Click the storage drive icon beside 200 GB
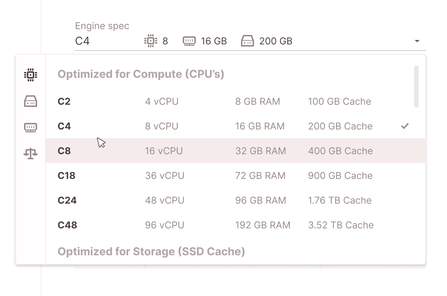447x296 pixels. pos(248,41)
